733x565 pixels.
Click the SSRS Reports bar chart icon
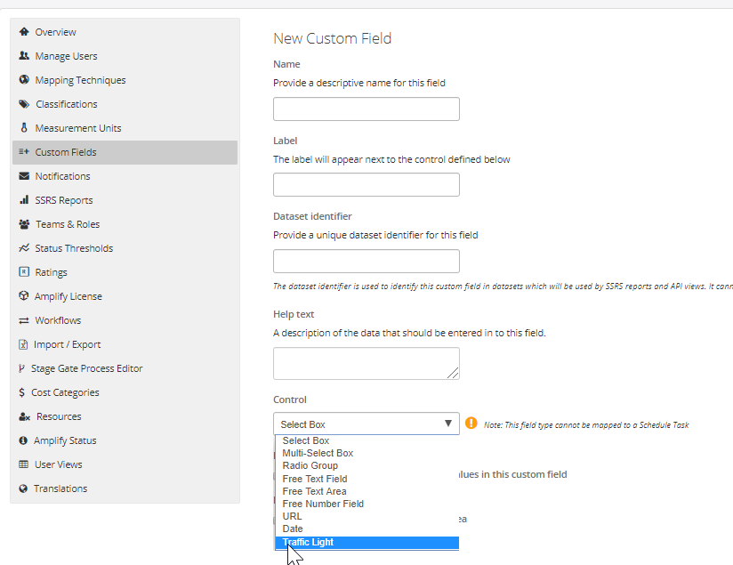(24, 200)
